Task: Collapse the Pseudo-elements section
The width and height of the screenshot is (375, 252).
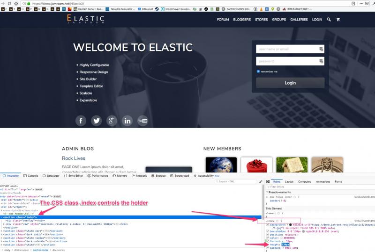Action: 267,192
